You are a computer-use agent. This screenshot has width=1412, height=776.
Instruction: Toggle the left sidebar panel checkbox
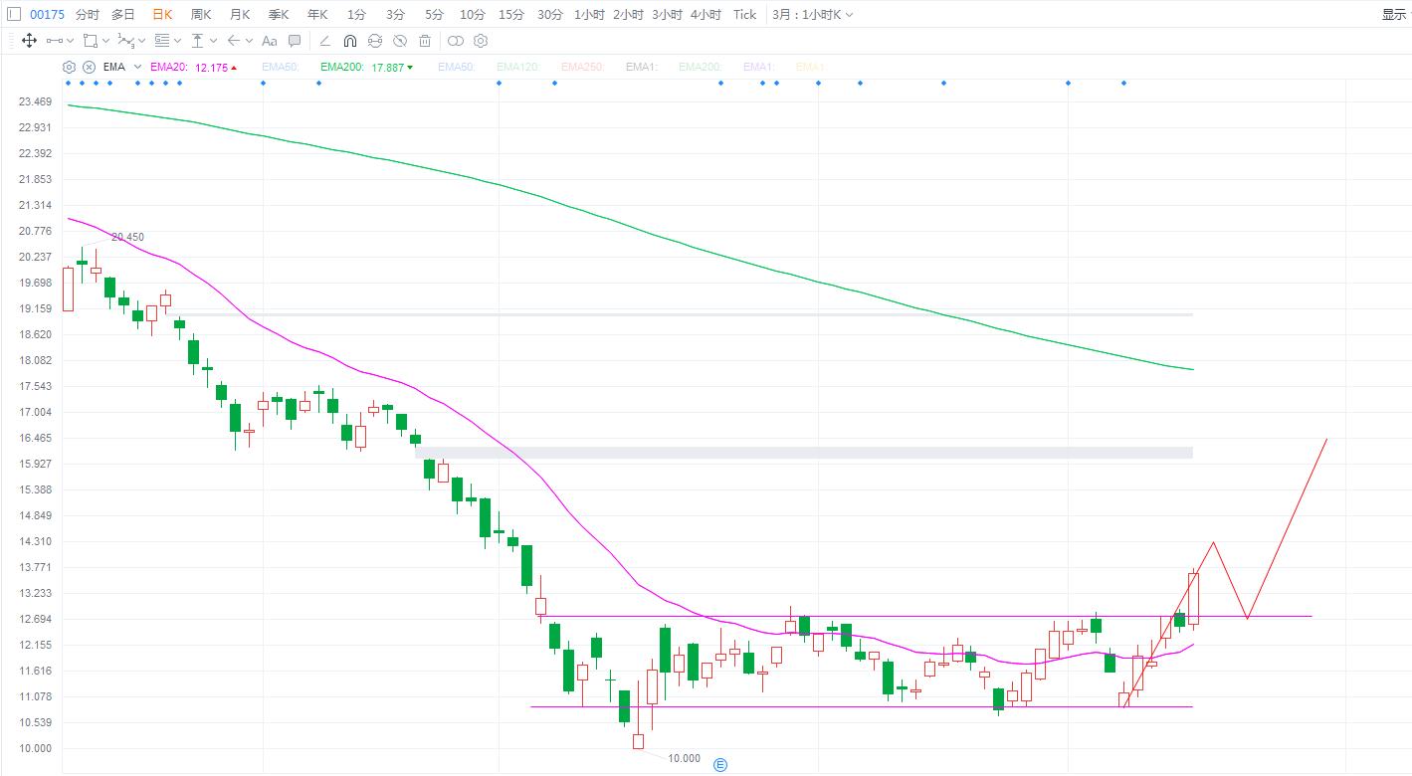[13, 14]
